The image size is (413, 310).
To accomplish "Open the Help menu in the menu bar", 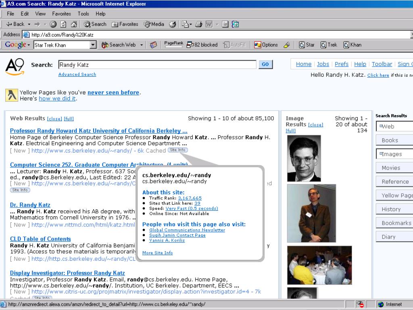I will (x=100, y=14).
